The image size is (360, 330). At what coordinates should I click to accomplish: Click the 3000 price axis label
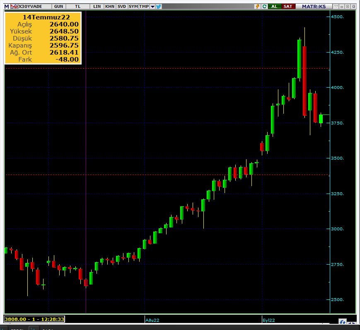337,229
